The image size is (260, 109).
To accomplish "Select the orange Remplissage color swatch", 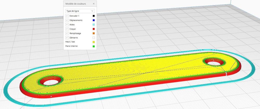I will pyautogui.click(x=94, y=33).
